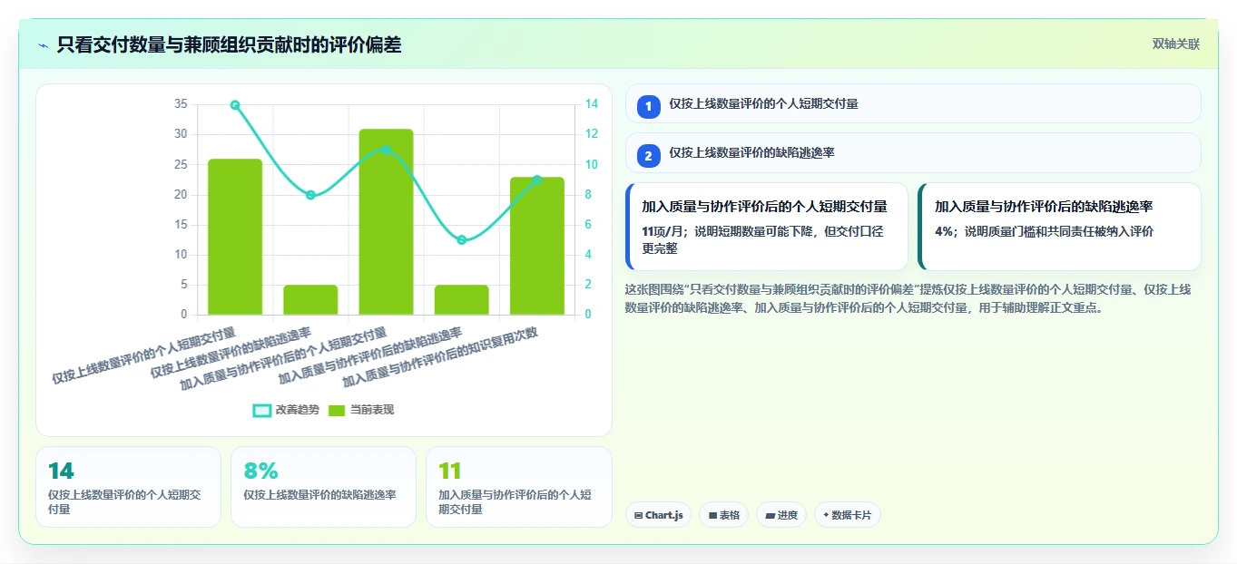The height and width of the screenshot is (564, 1237).
Task: Click the last green bar valued 23
Action: 537,246
